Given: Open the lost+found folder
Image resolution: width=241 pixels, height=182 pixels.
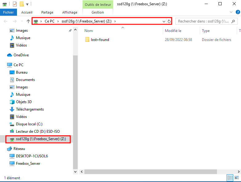Looking at the screenshot, I should (100, 40).
